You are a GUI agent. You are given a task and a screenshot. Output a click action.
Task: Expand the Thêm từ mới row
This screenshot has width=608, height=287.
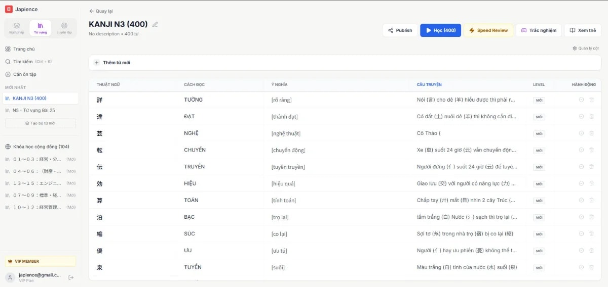(116, 63)
